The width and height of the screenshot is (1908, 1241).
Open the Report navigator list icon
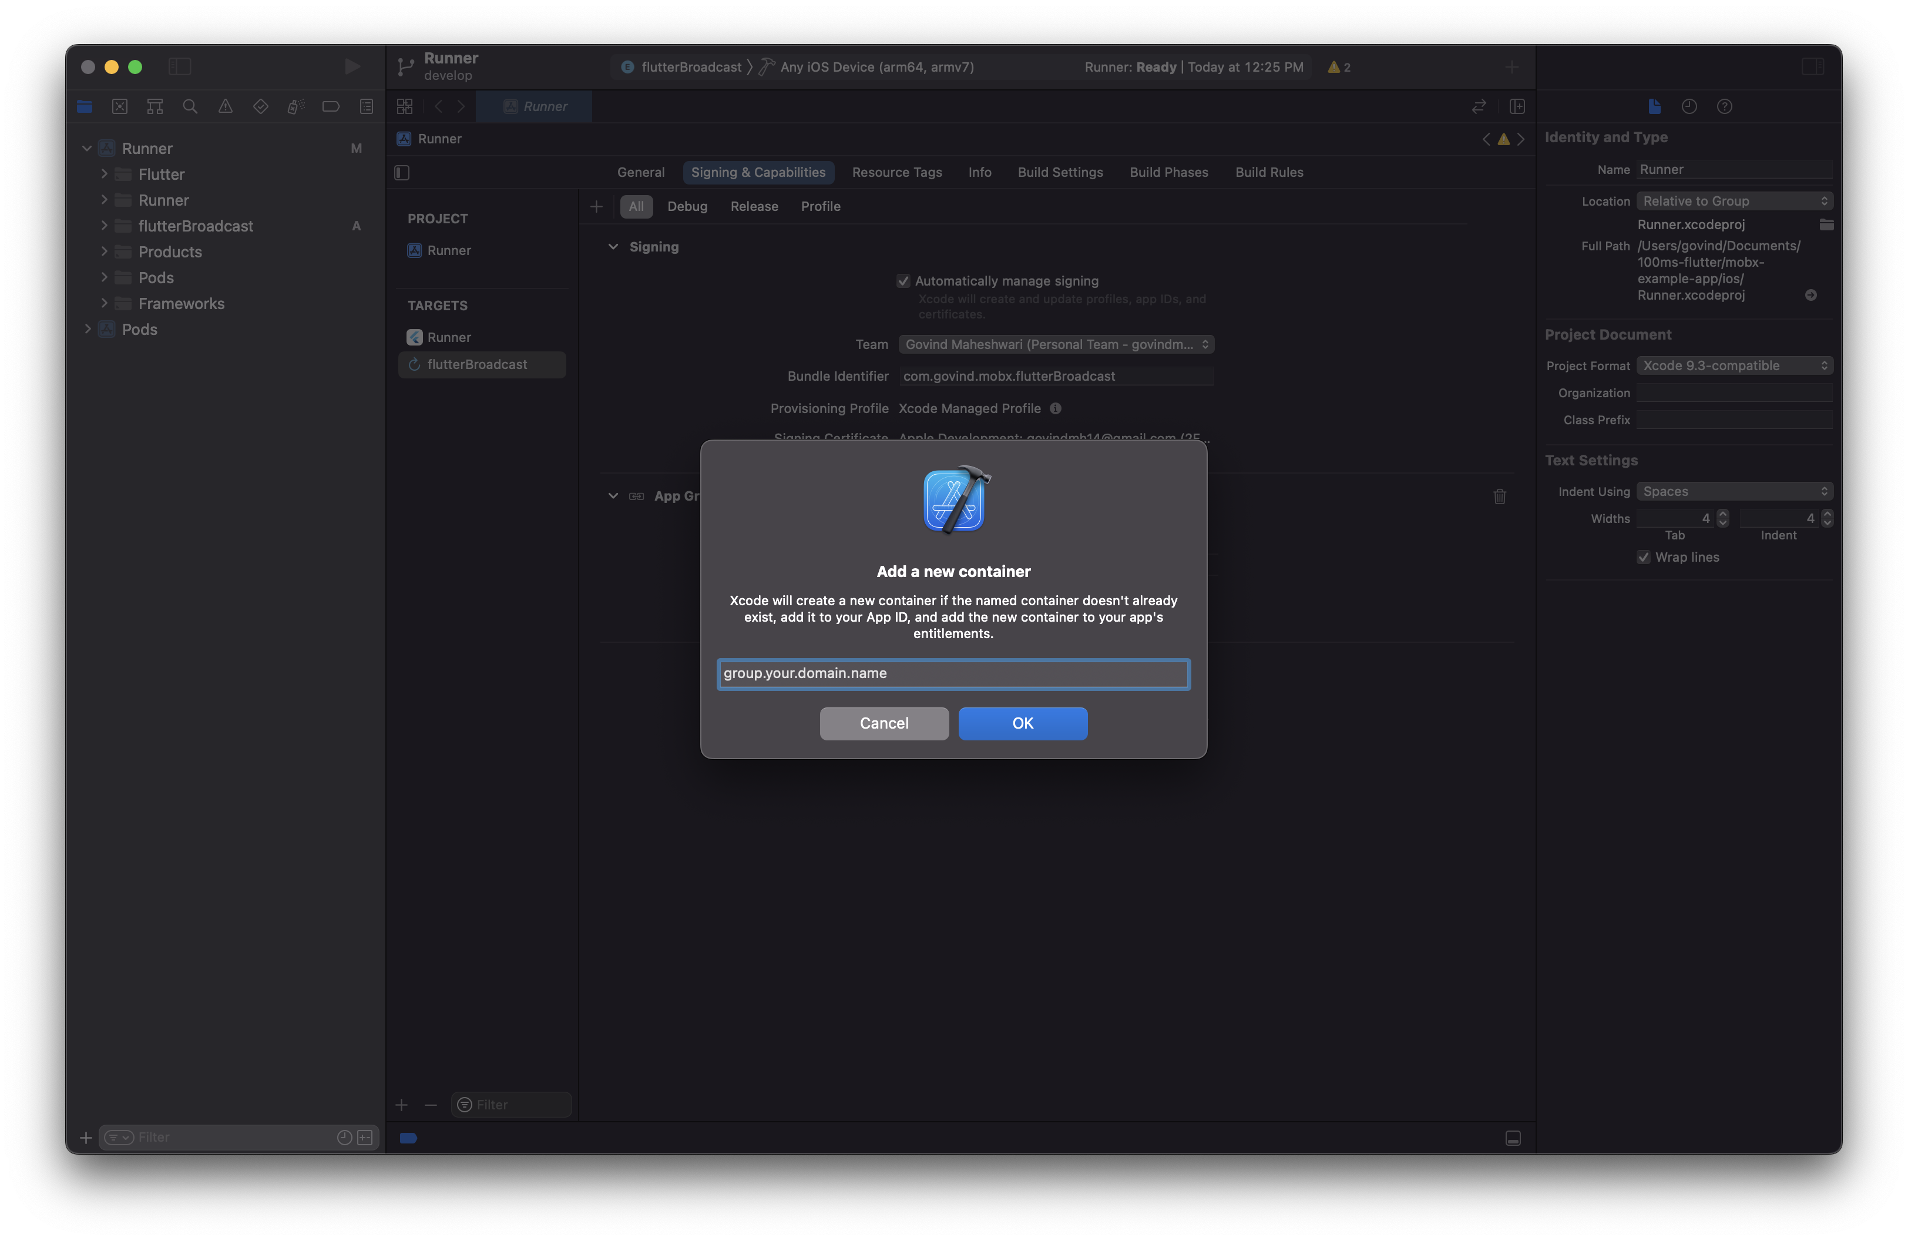[x=365, y=106]
